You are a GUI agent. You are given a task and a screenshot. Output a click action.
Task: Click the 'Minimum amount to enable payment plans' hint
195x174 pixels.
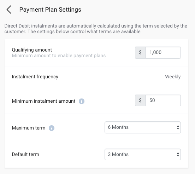click(x=59, y=55)
